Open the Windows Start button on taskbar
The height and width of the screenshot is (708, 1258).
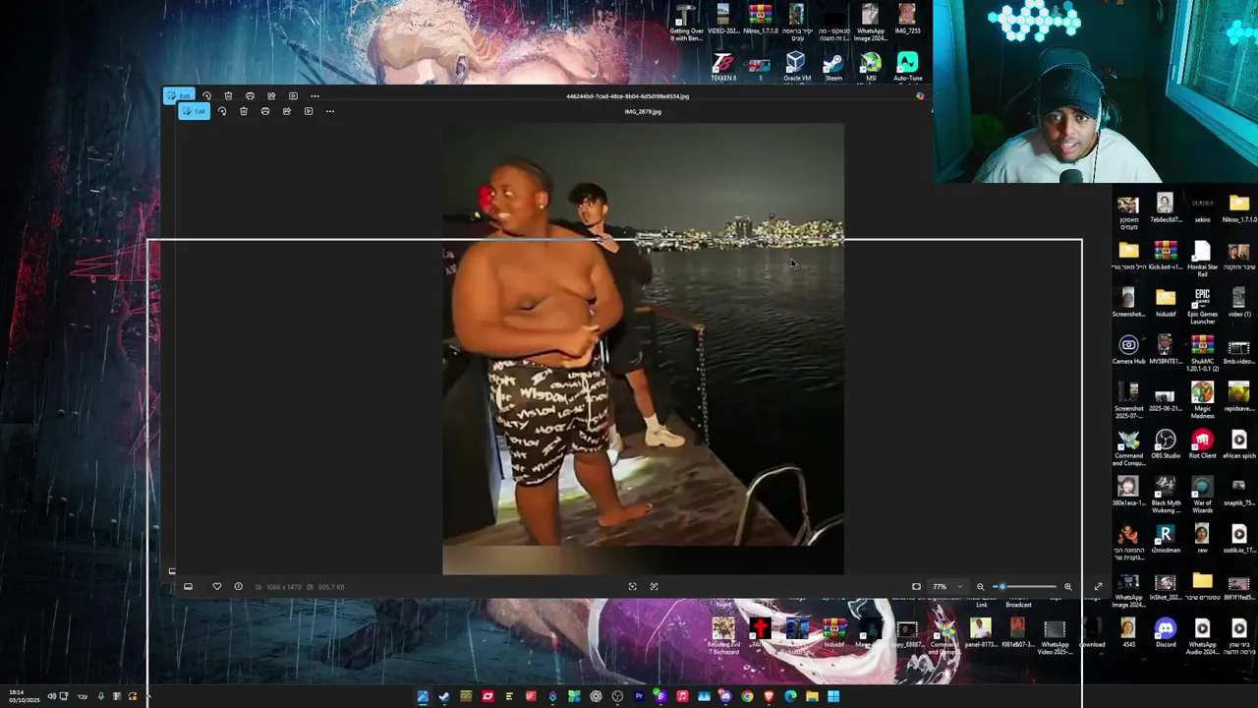click(x=833, y=696)
